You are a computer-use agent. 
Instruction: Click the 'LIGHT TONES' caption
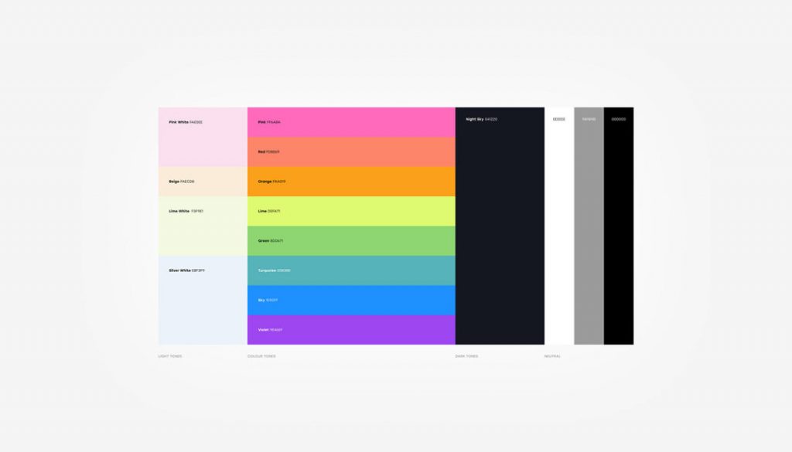tap(170, 356)
